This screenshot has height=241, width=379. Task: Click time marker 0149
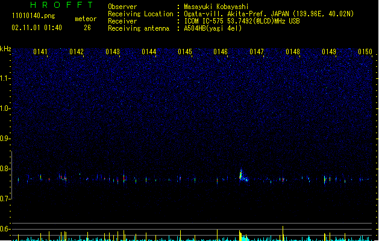click(x=329, y=52)
